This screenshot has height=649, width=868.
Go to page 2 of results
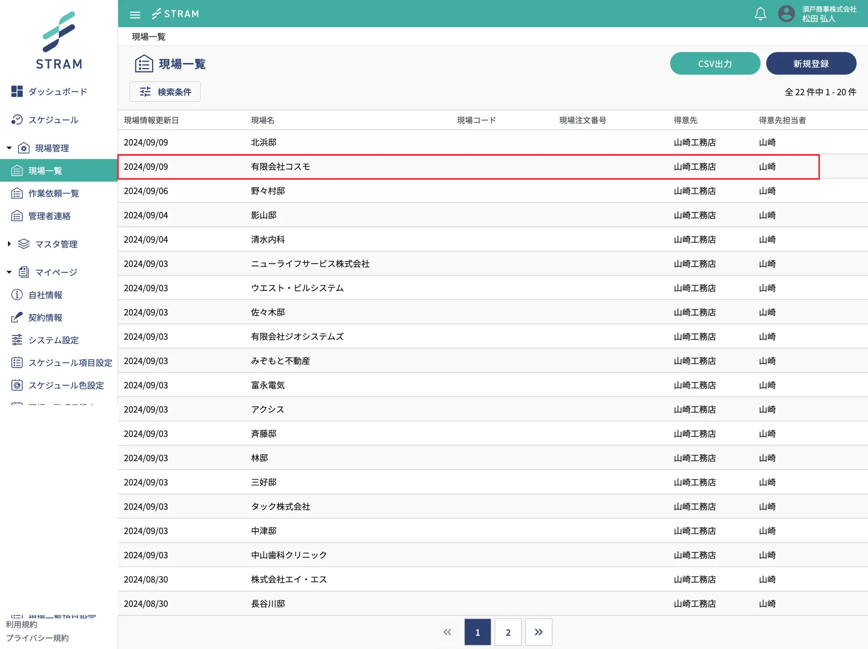click(508, 632)
